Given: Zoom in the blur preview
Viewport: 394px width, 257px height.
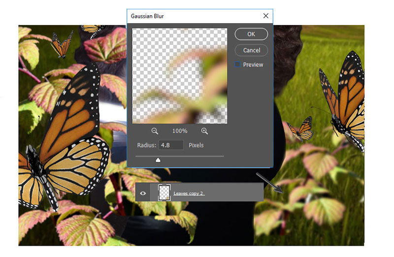Looking at the screenshot, I should [x=204, y=131].
